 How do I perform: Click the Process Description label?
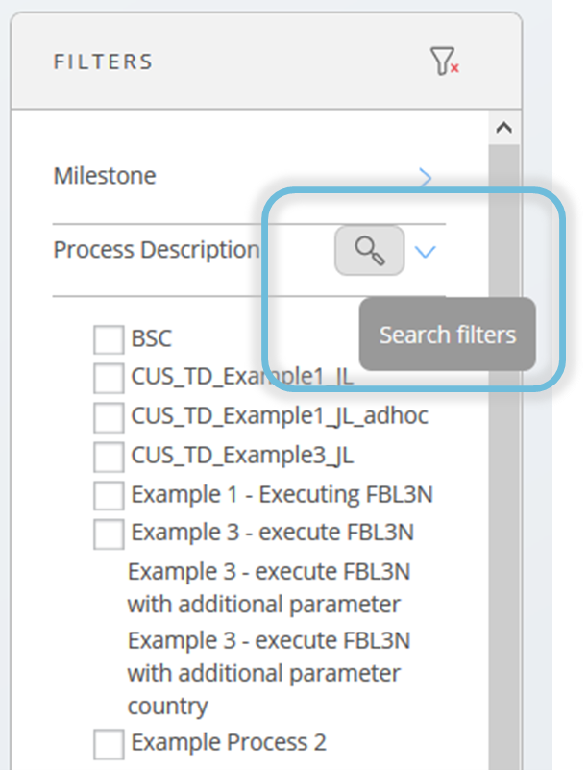tap(156, 250)
